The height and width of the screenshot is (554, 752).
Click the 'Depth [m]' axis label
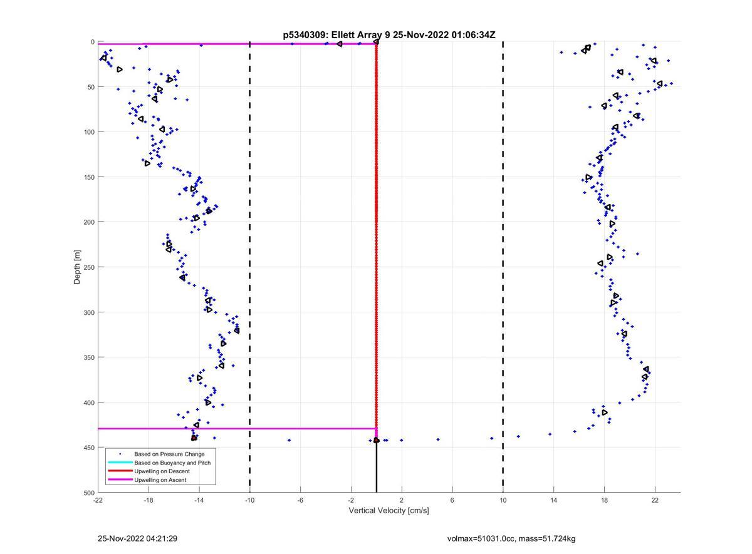pyautogui.click(x=78, y=267)
